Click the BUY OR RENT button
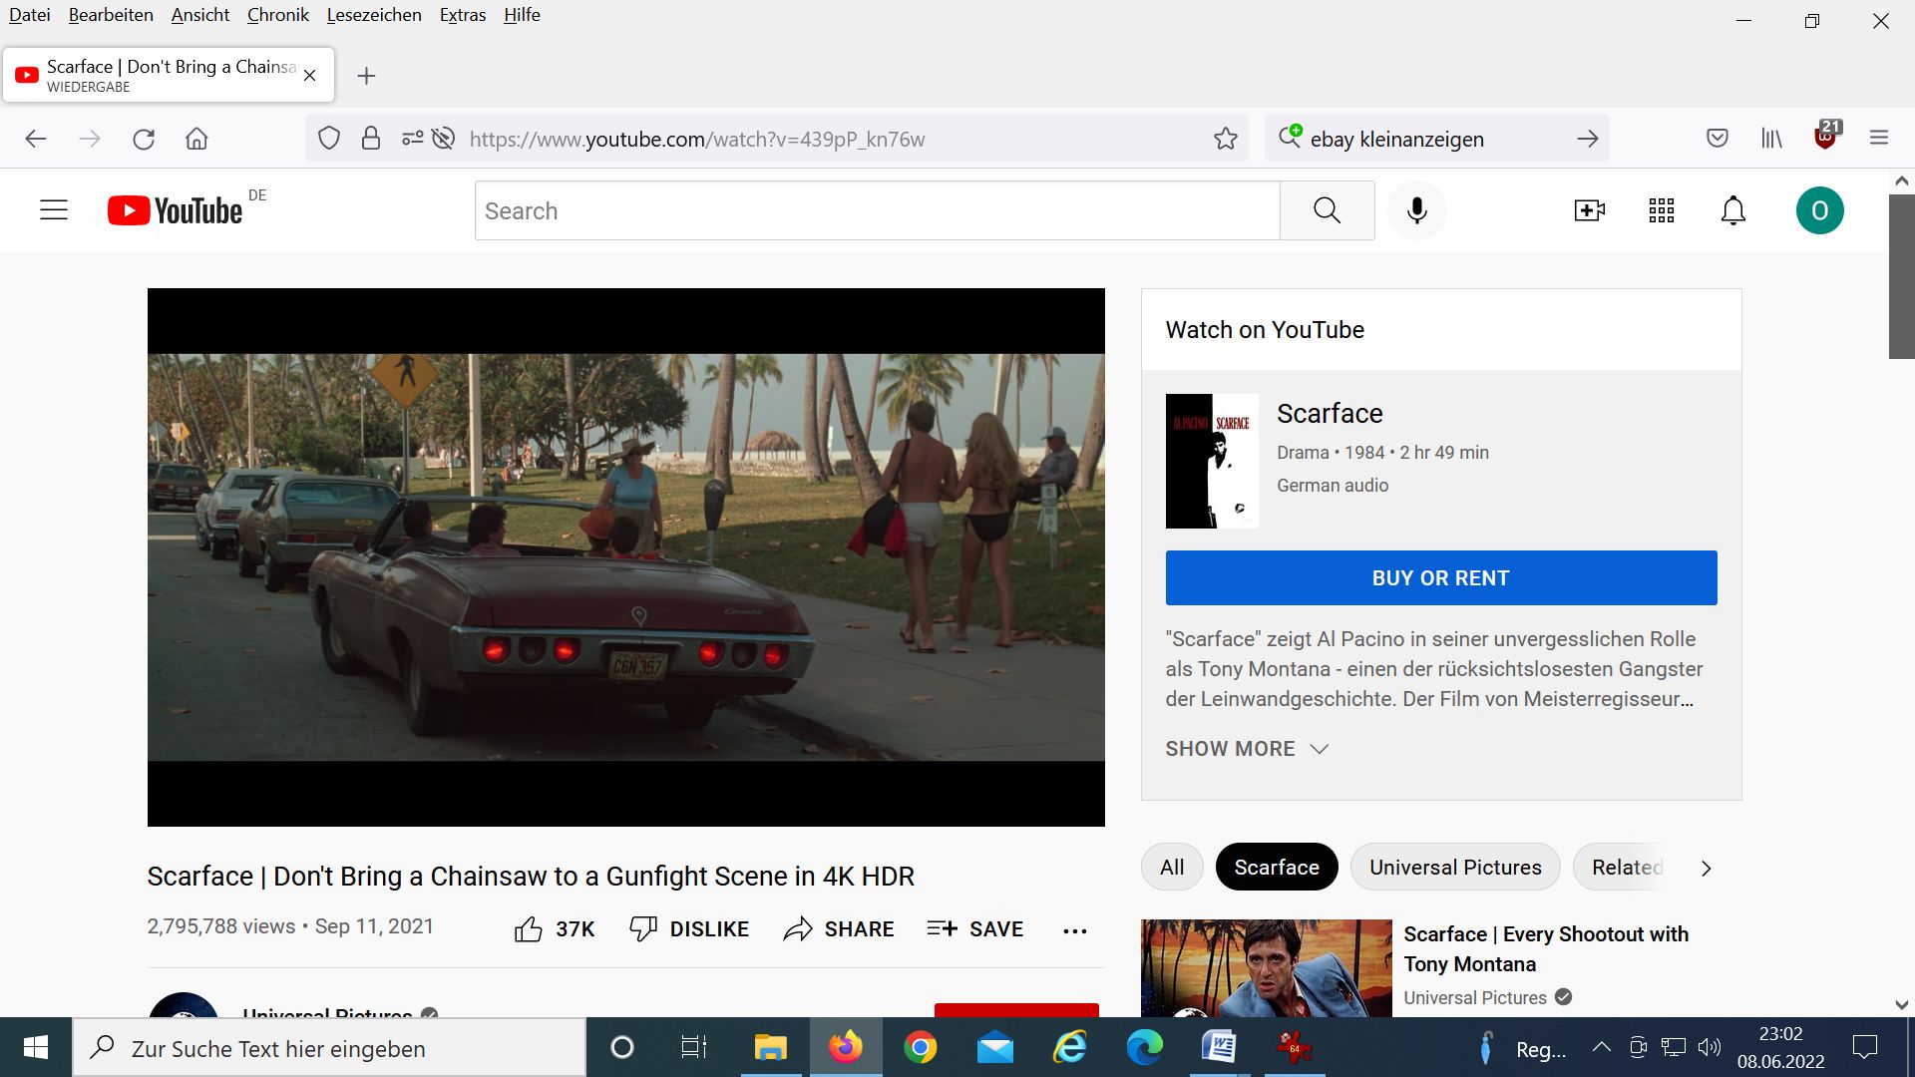1915x1077 pixels. (x=1441, y=578)
